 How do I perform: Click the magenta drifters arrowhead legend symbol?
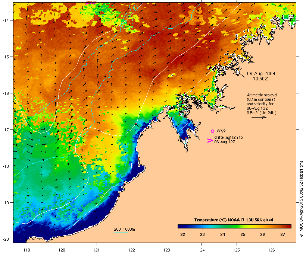pyautogui.click(x=210, y=141)
